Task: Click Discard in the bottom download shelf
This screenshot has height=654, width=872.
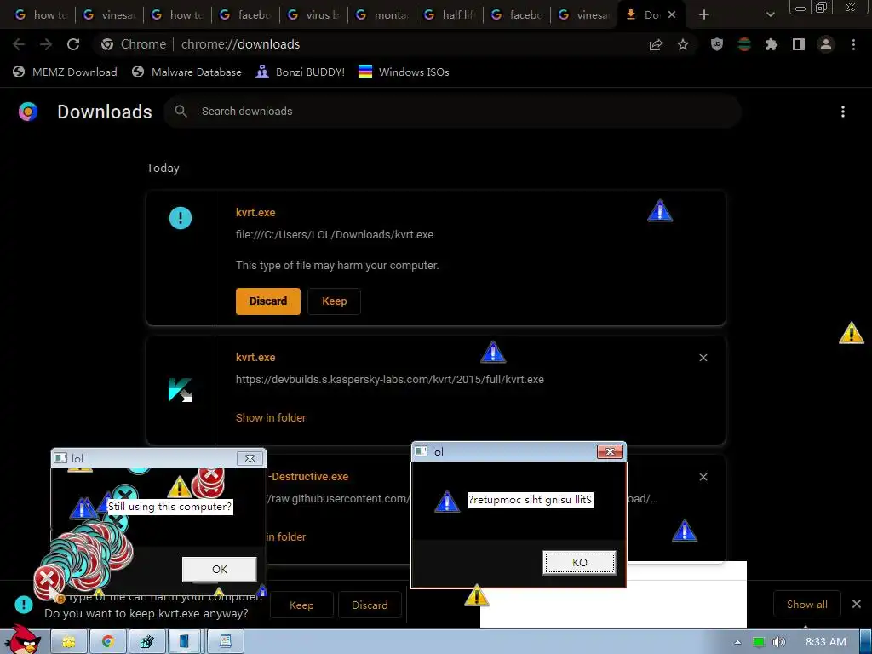Action: (370, 605)
